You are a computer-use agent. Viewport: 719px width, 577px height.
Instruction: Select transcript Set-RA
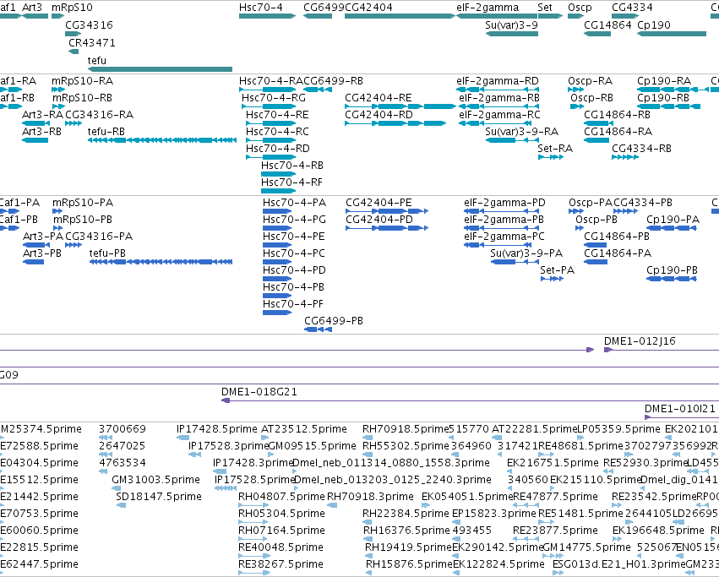coord(551,157)
